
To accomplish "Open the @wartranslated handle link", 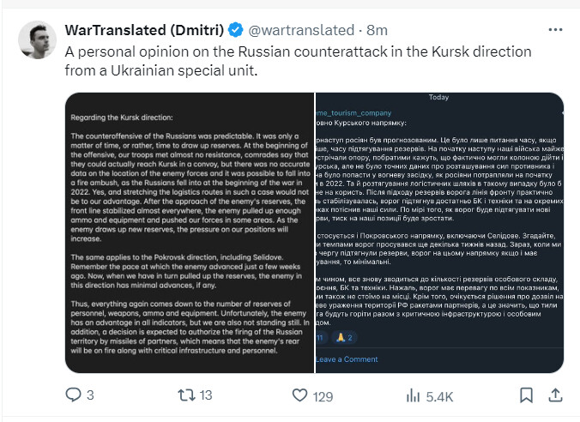I will click(x=301, y=30).
